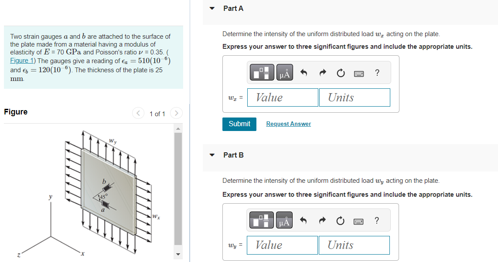The height and width of the screenshot is (262, 498).
Task: Click the Value input field for wx
Action: pyautogui.click(x=282, y=97)
